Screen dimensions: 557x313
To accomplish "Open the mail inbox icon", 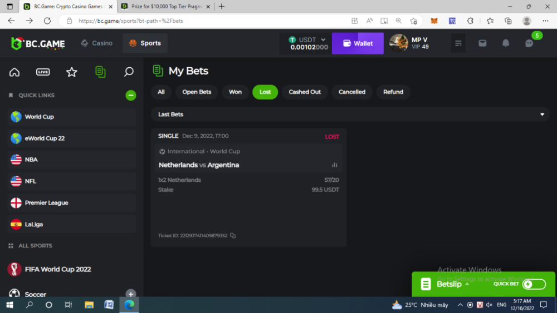I will [x=482, y=43].
